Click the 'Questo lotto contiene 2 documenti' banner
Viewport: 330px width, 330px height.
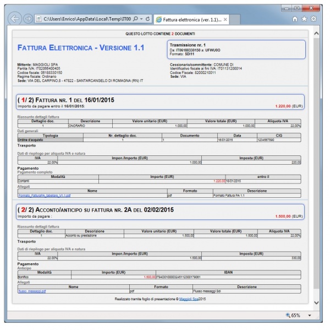160,34
